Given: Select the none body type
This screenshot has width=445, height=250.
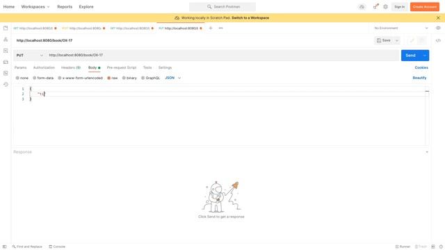Looking at the screenshot, I should 22,78.
